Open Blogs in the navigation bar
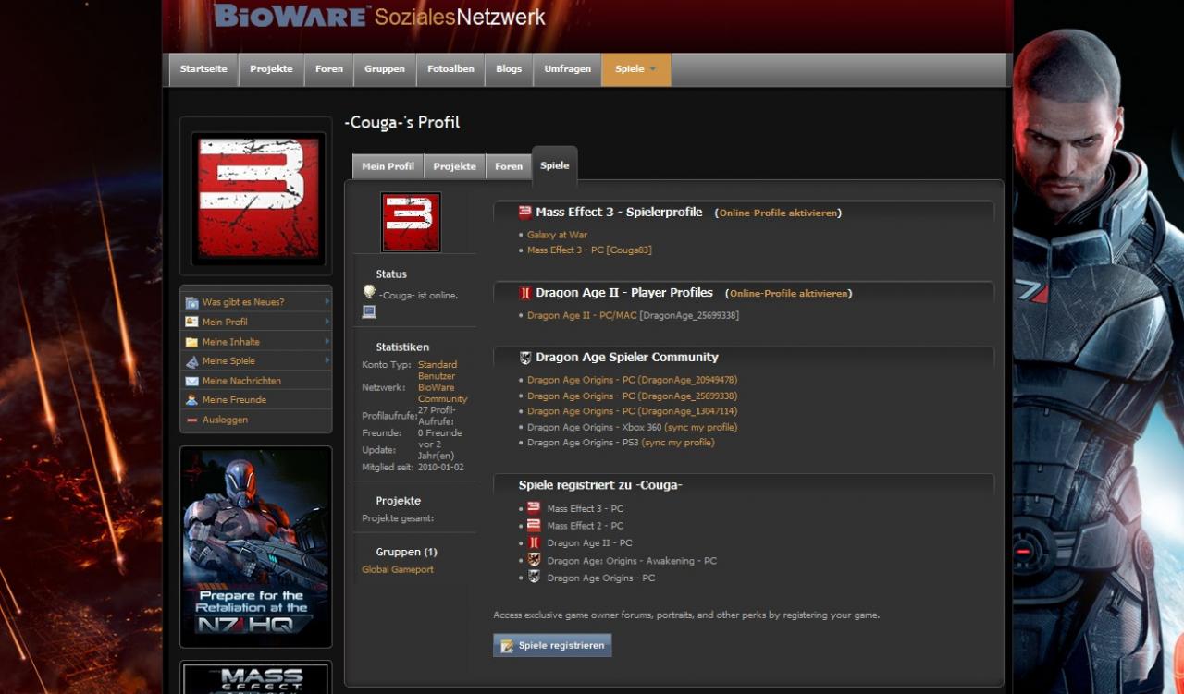 (x=509, y=69)
